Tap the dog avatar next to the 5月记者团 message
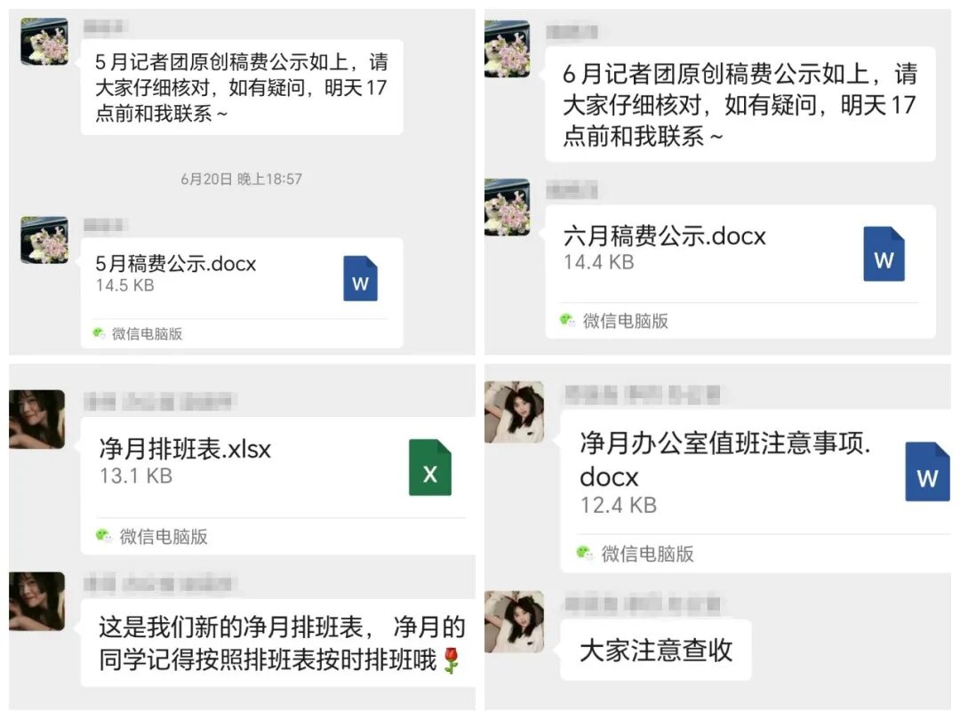 pyautogui.click(x=44, y=42)
